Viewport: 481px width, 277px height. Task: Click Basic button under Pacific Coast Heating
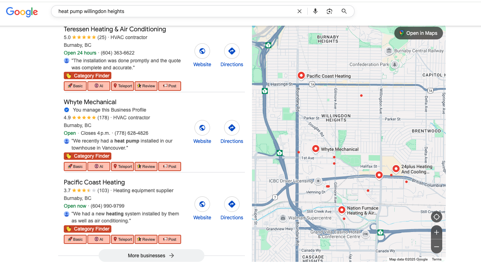click(x=75, y=239)
